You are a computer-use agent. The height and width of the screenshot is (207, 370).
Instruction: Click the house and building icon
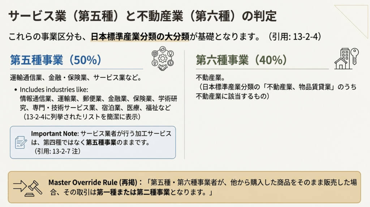click(x=343, y=60)
